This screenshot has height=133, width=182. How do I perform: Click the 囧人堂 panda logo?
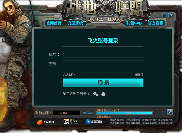[71, 122]
